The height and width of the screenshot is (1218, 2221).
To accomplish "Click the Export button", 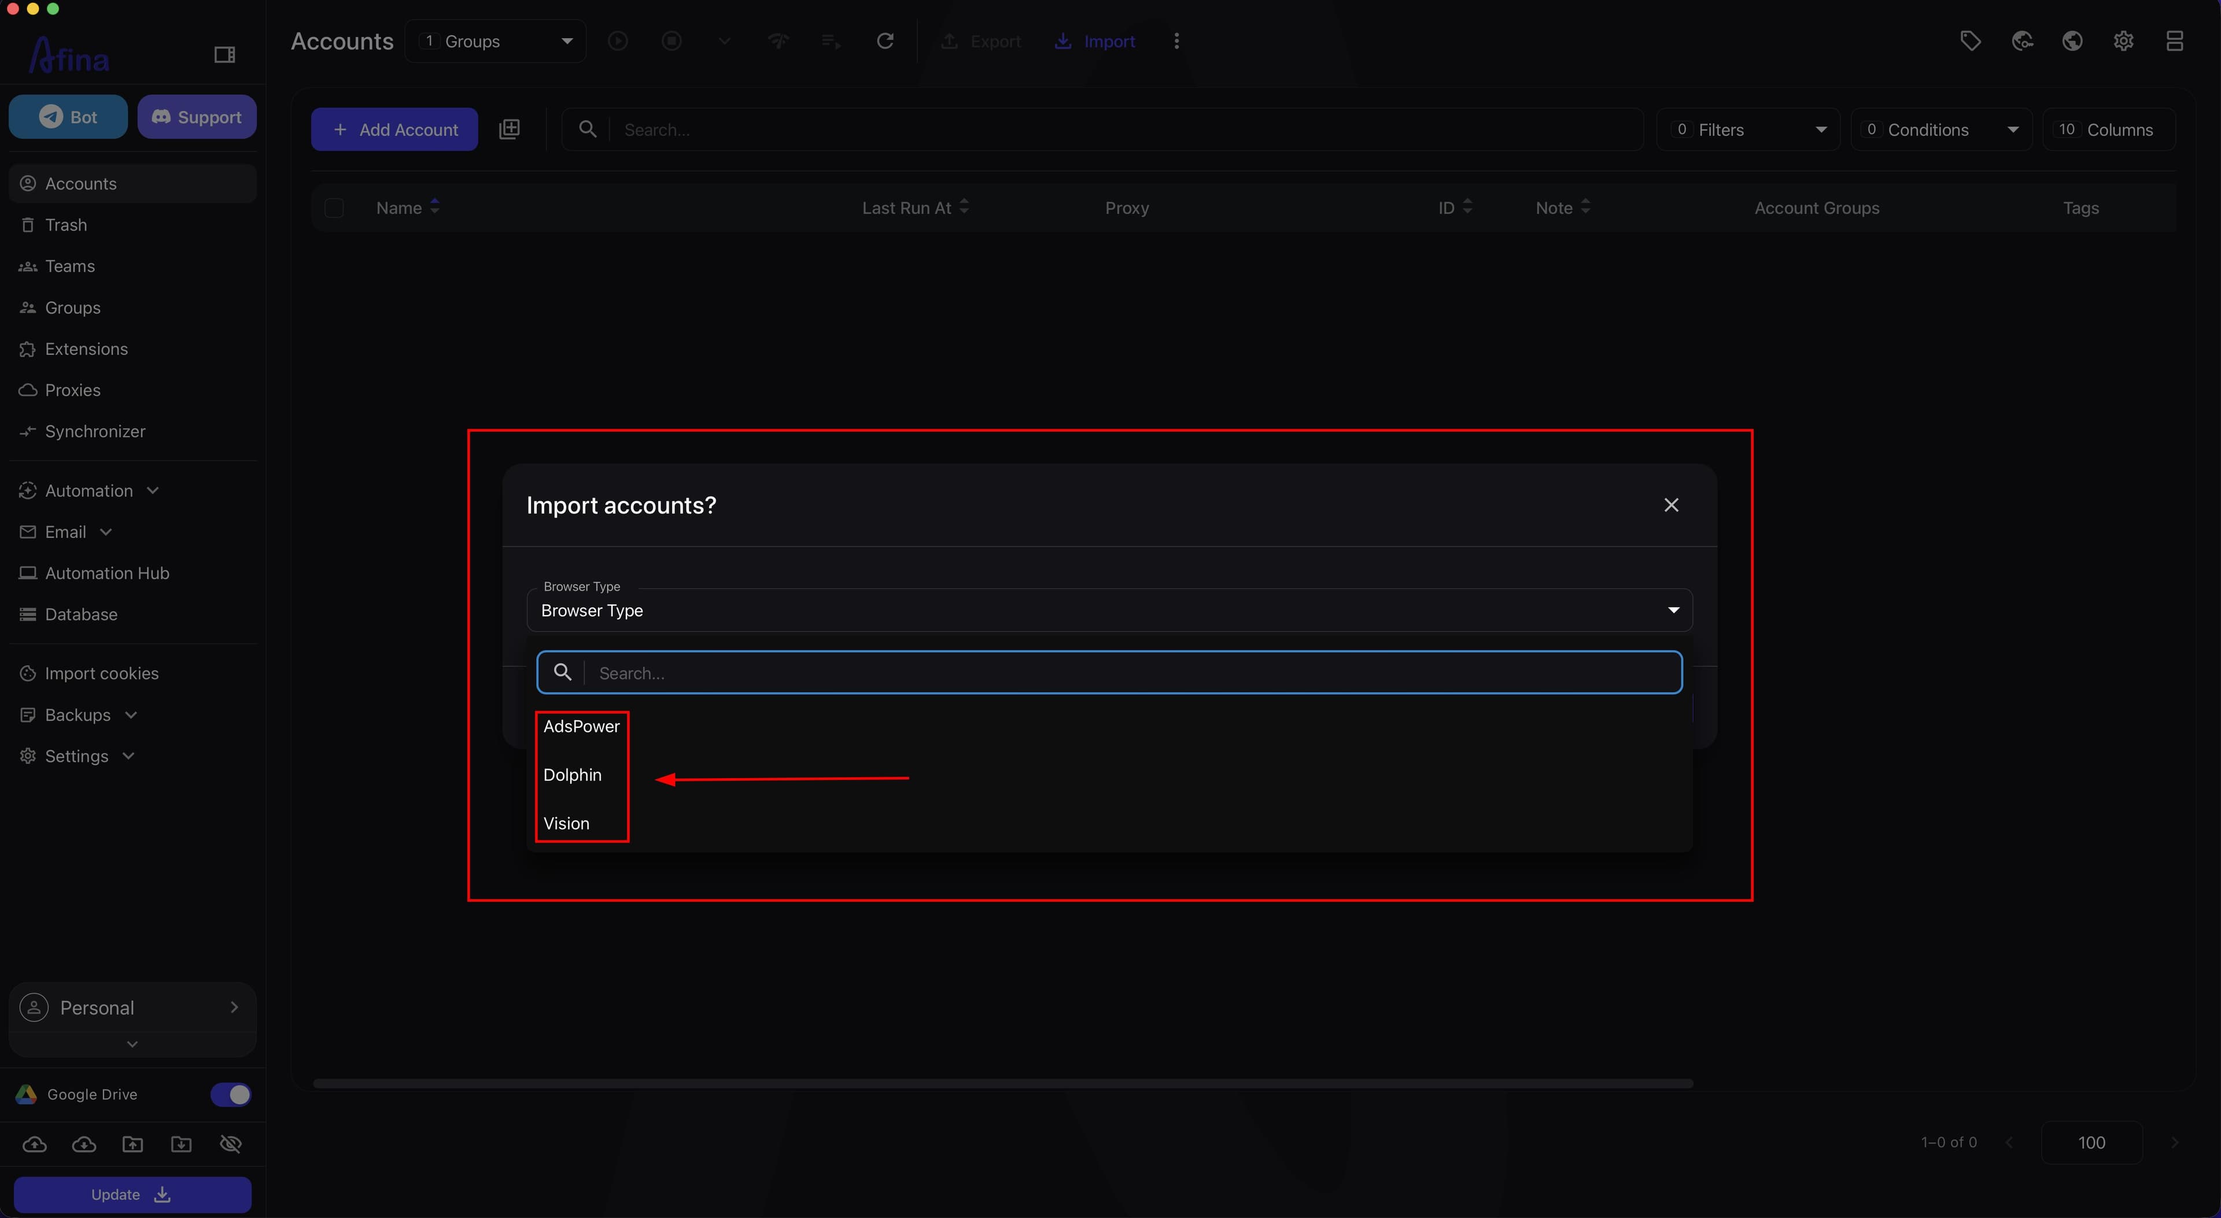I will (981, 42).
